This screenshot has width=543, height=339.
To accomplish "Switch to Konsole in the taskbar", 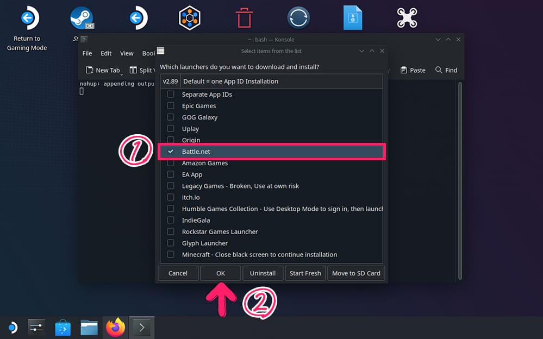I will (x=142, y=327).
